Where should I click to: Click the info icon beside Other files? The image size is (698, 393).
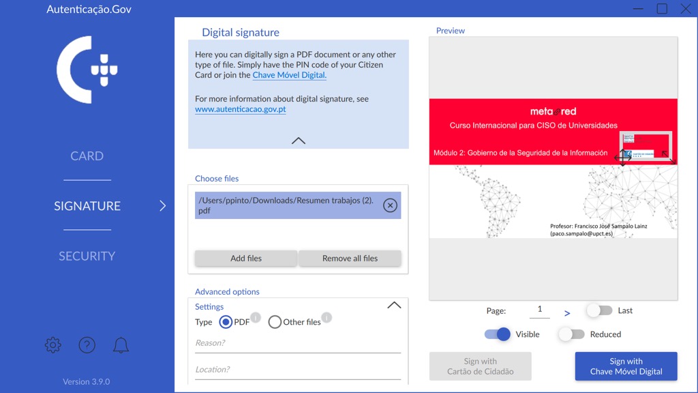(327, 317)
